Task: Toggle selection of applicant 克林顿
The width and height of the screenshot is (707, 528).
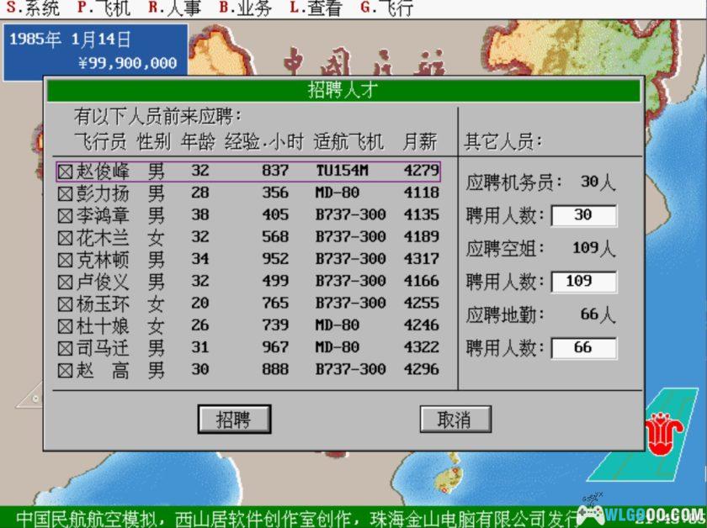Action: pos(65,259)
